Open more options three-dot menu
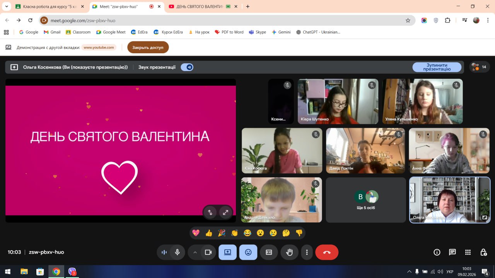 click(307, 252)
